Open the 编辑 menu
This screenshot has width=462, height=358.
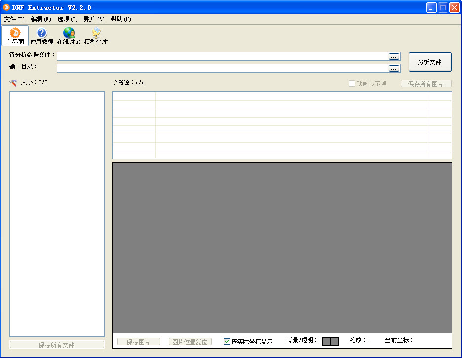tap(40, 19)
